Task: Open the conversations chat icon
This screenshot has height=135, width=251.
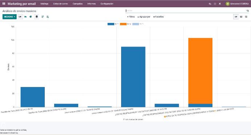Action: [210, 4]
